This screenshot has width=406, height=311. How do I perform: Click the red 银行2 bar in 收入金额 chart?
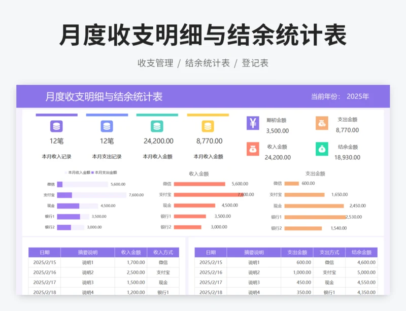click(187, 227)
